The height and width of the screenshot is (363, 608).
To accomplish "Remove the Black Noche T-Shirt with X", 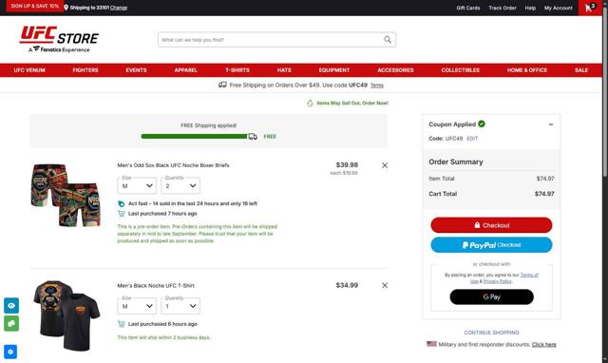I will [385, 285].
